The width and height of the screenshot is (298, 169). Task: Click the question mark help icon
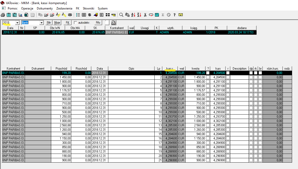[x=174, y=15]
